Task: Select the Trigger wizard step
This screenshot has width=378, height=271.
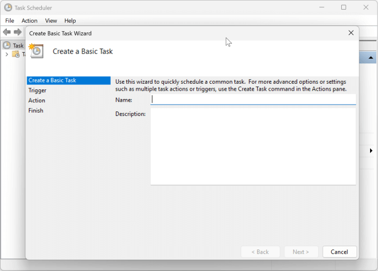Action: pos(37,91)
